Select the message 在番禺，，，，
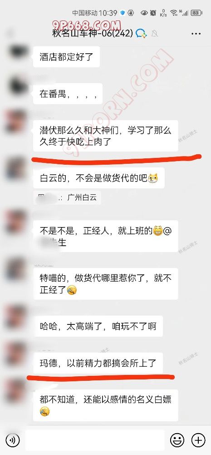 (68, 94)
